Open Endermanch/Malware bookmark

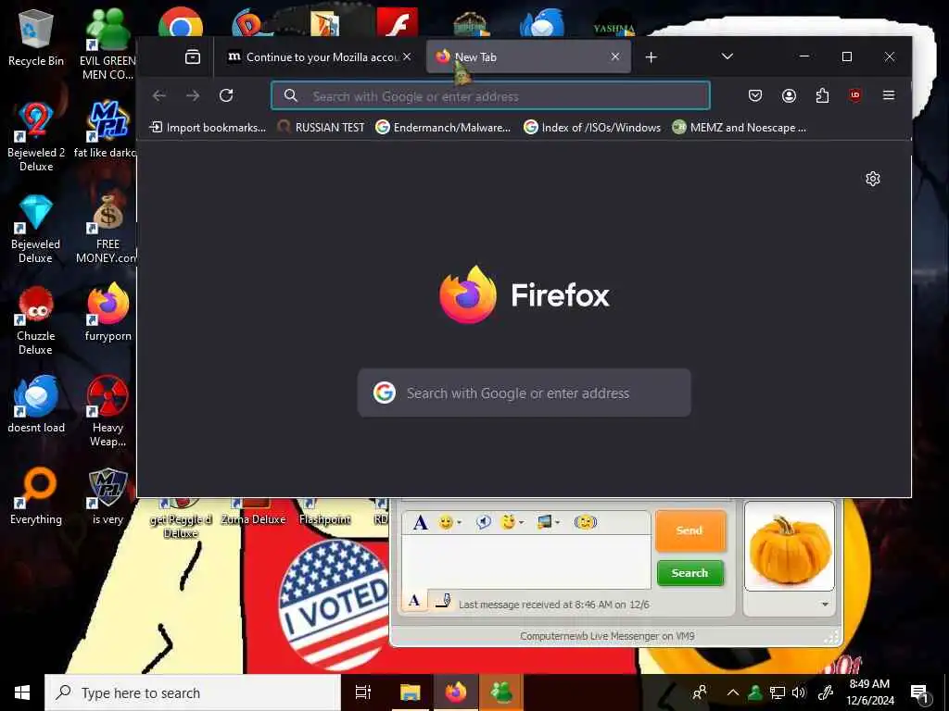click(443, 128)
